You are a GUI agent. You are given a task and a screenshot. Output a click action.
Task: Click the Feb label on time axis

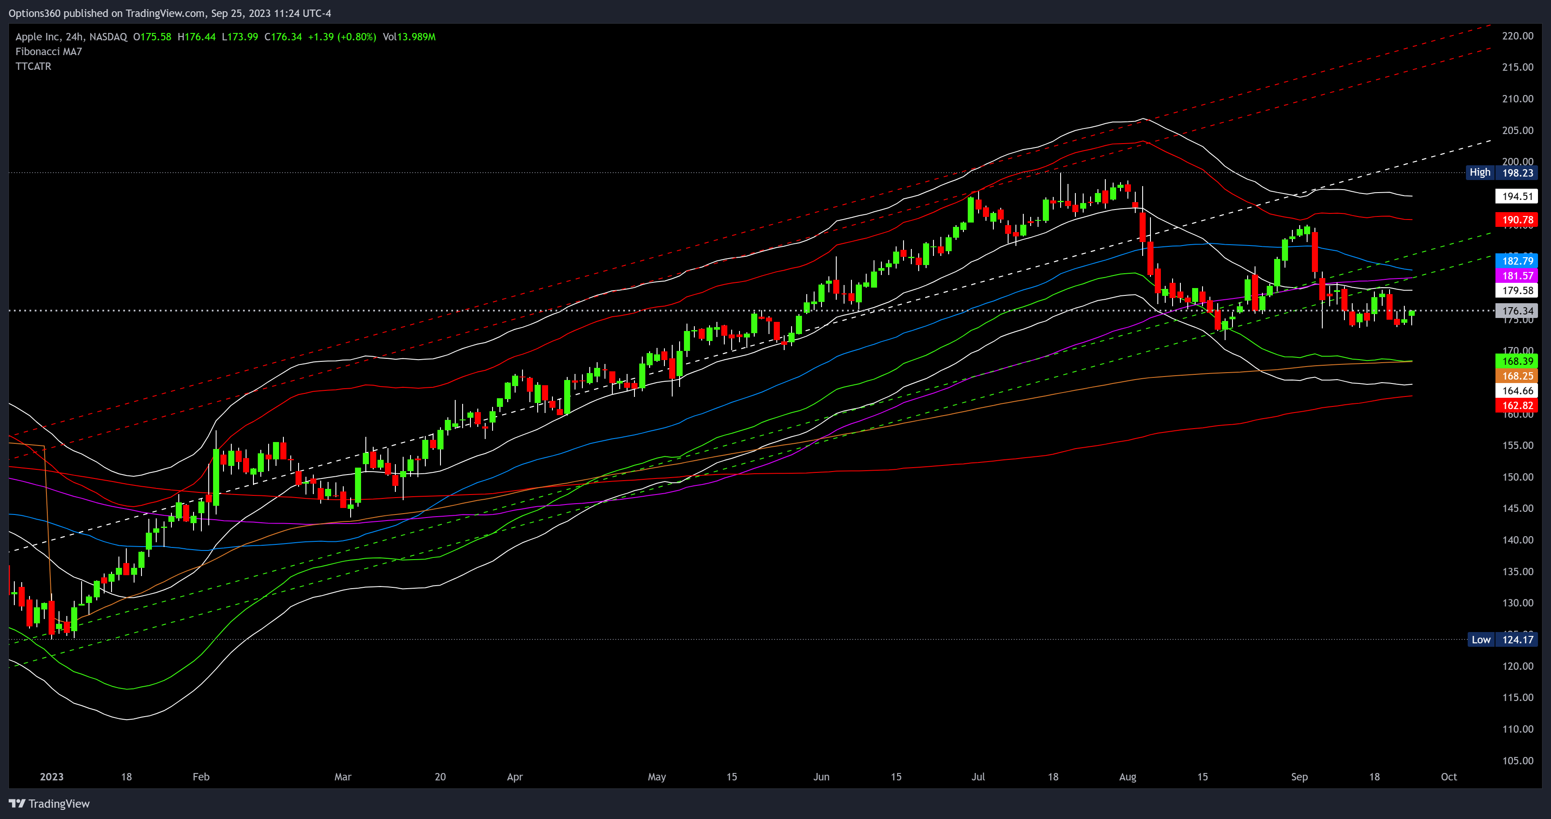coord(201,777)
